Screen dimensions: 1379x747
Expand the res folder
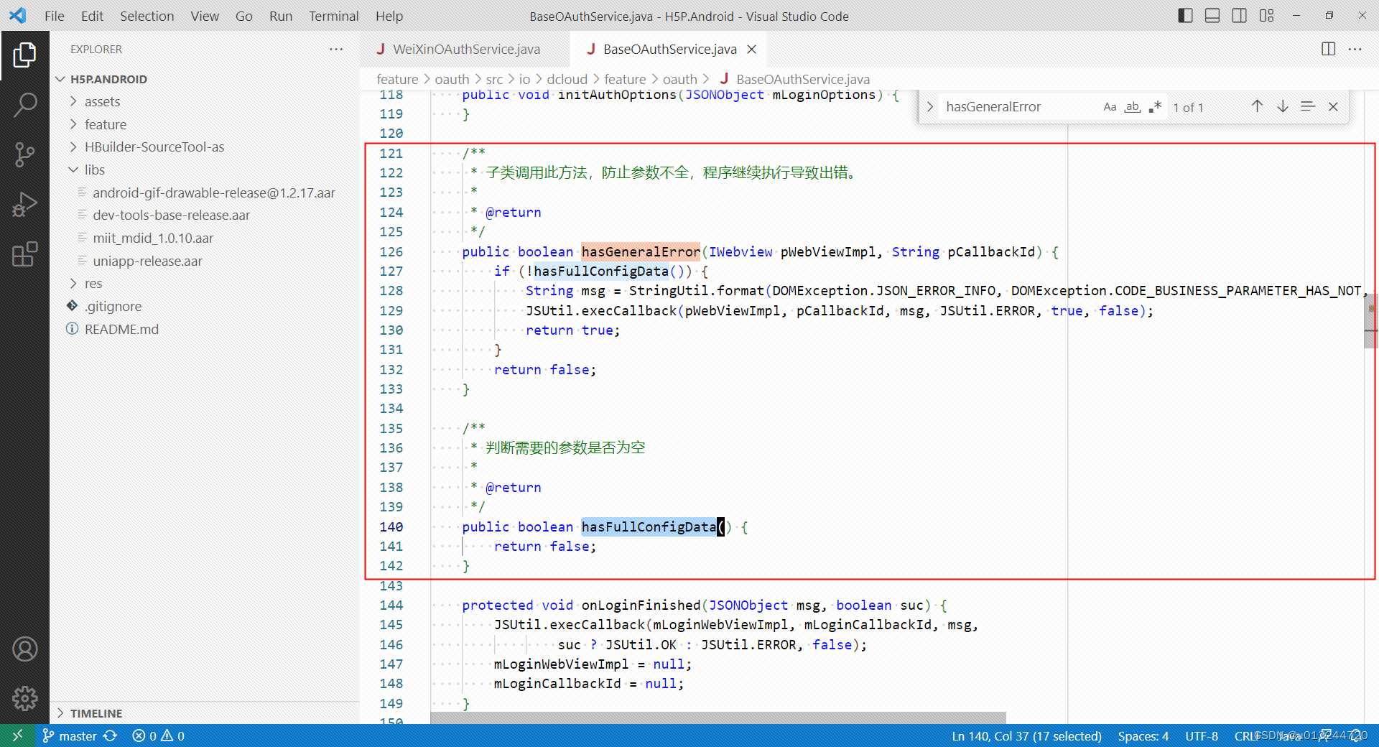pos(205,283)
